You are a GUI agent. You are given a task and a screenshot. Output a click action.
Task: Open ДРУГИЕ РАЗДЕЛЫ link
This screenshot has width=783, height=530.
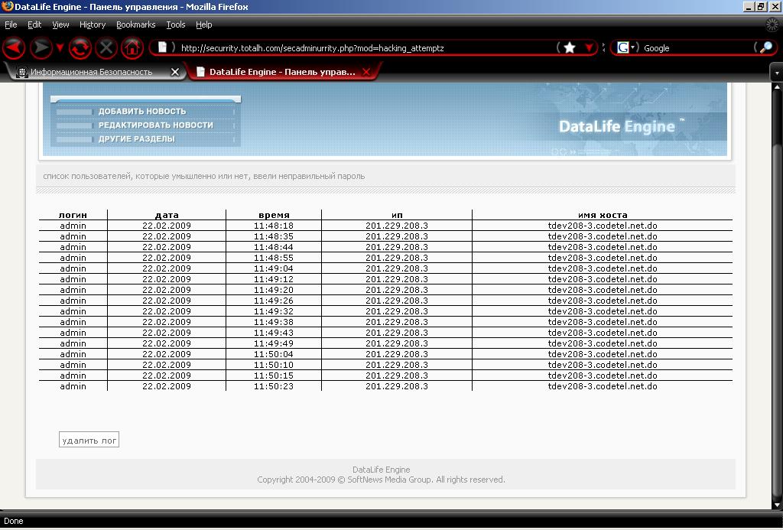pos(136,139)
